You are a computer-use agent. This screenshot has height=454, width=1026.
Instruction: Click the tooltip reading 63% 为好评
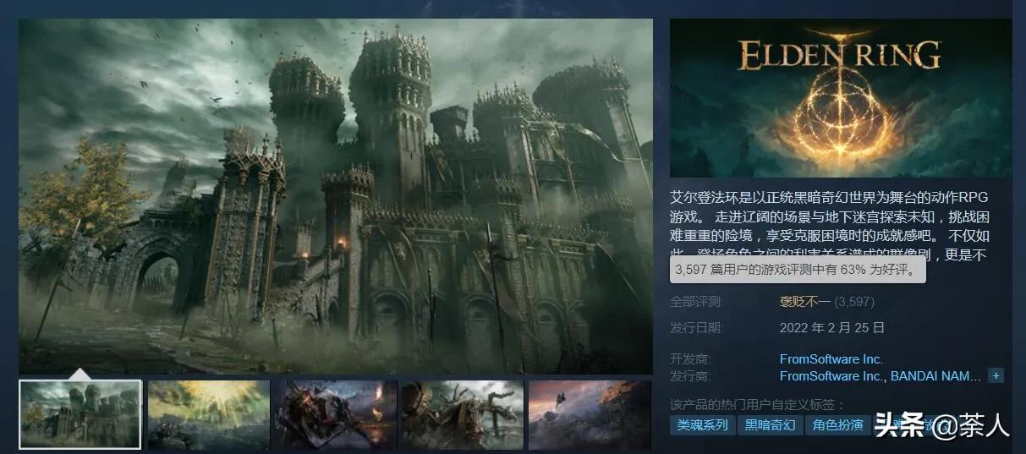[x=798, y=271]
